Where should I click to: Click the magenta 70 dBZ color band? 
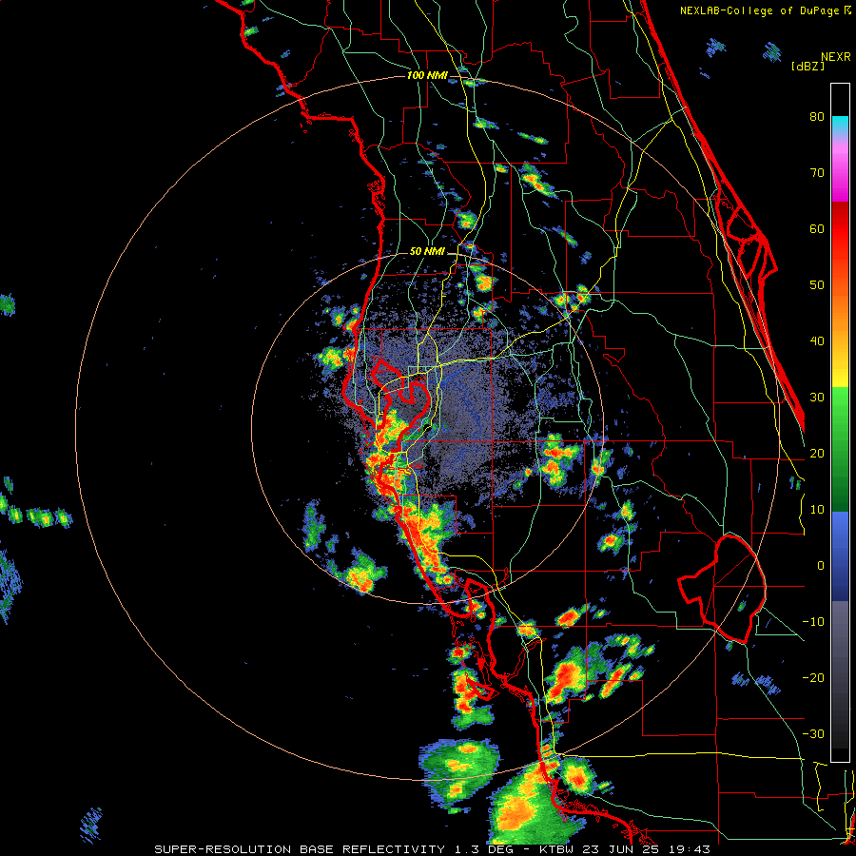coord(840,175)
